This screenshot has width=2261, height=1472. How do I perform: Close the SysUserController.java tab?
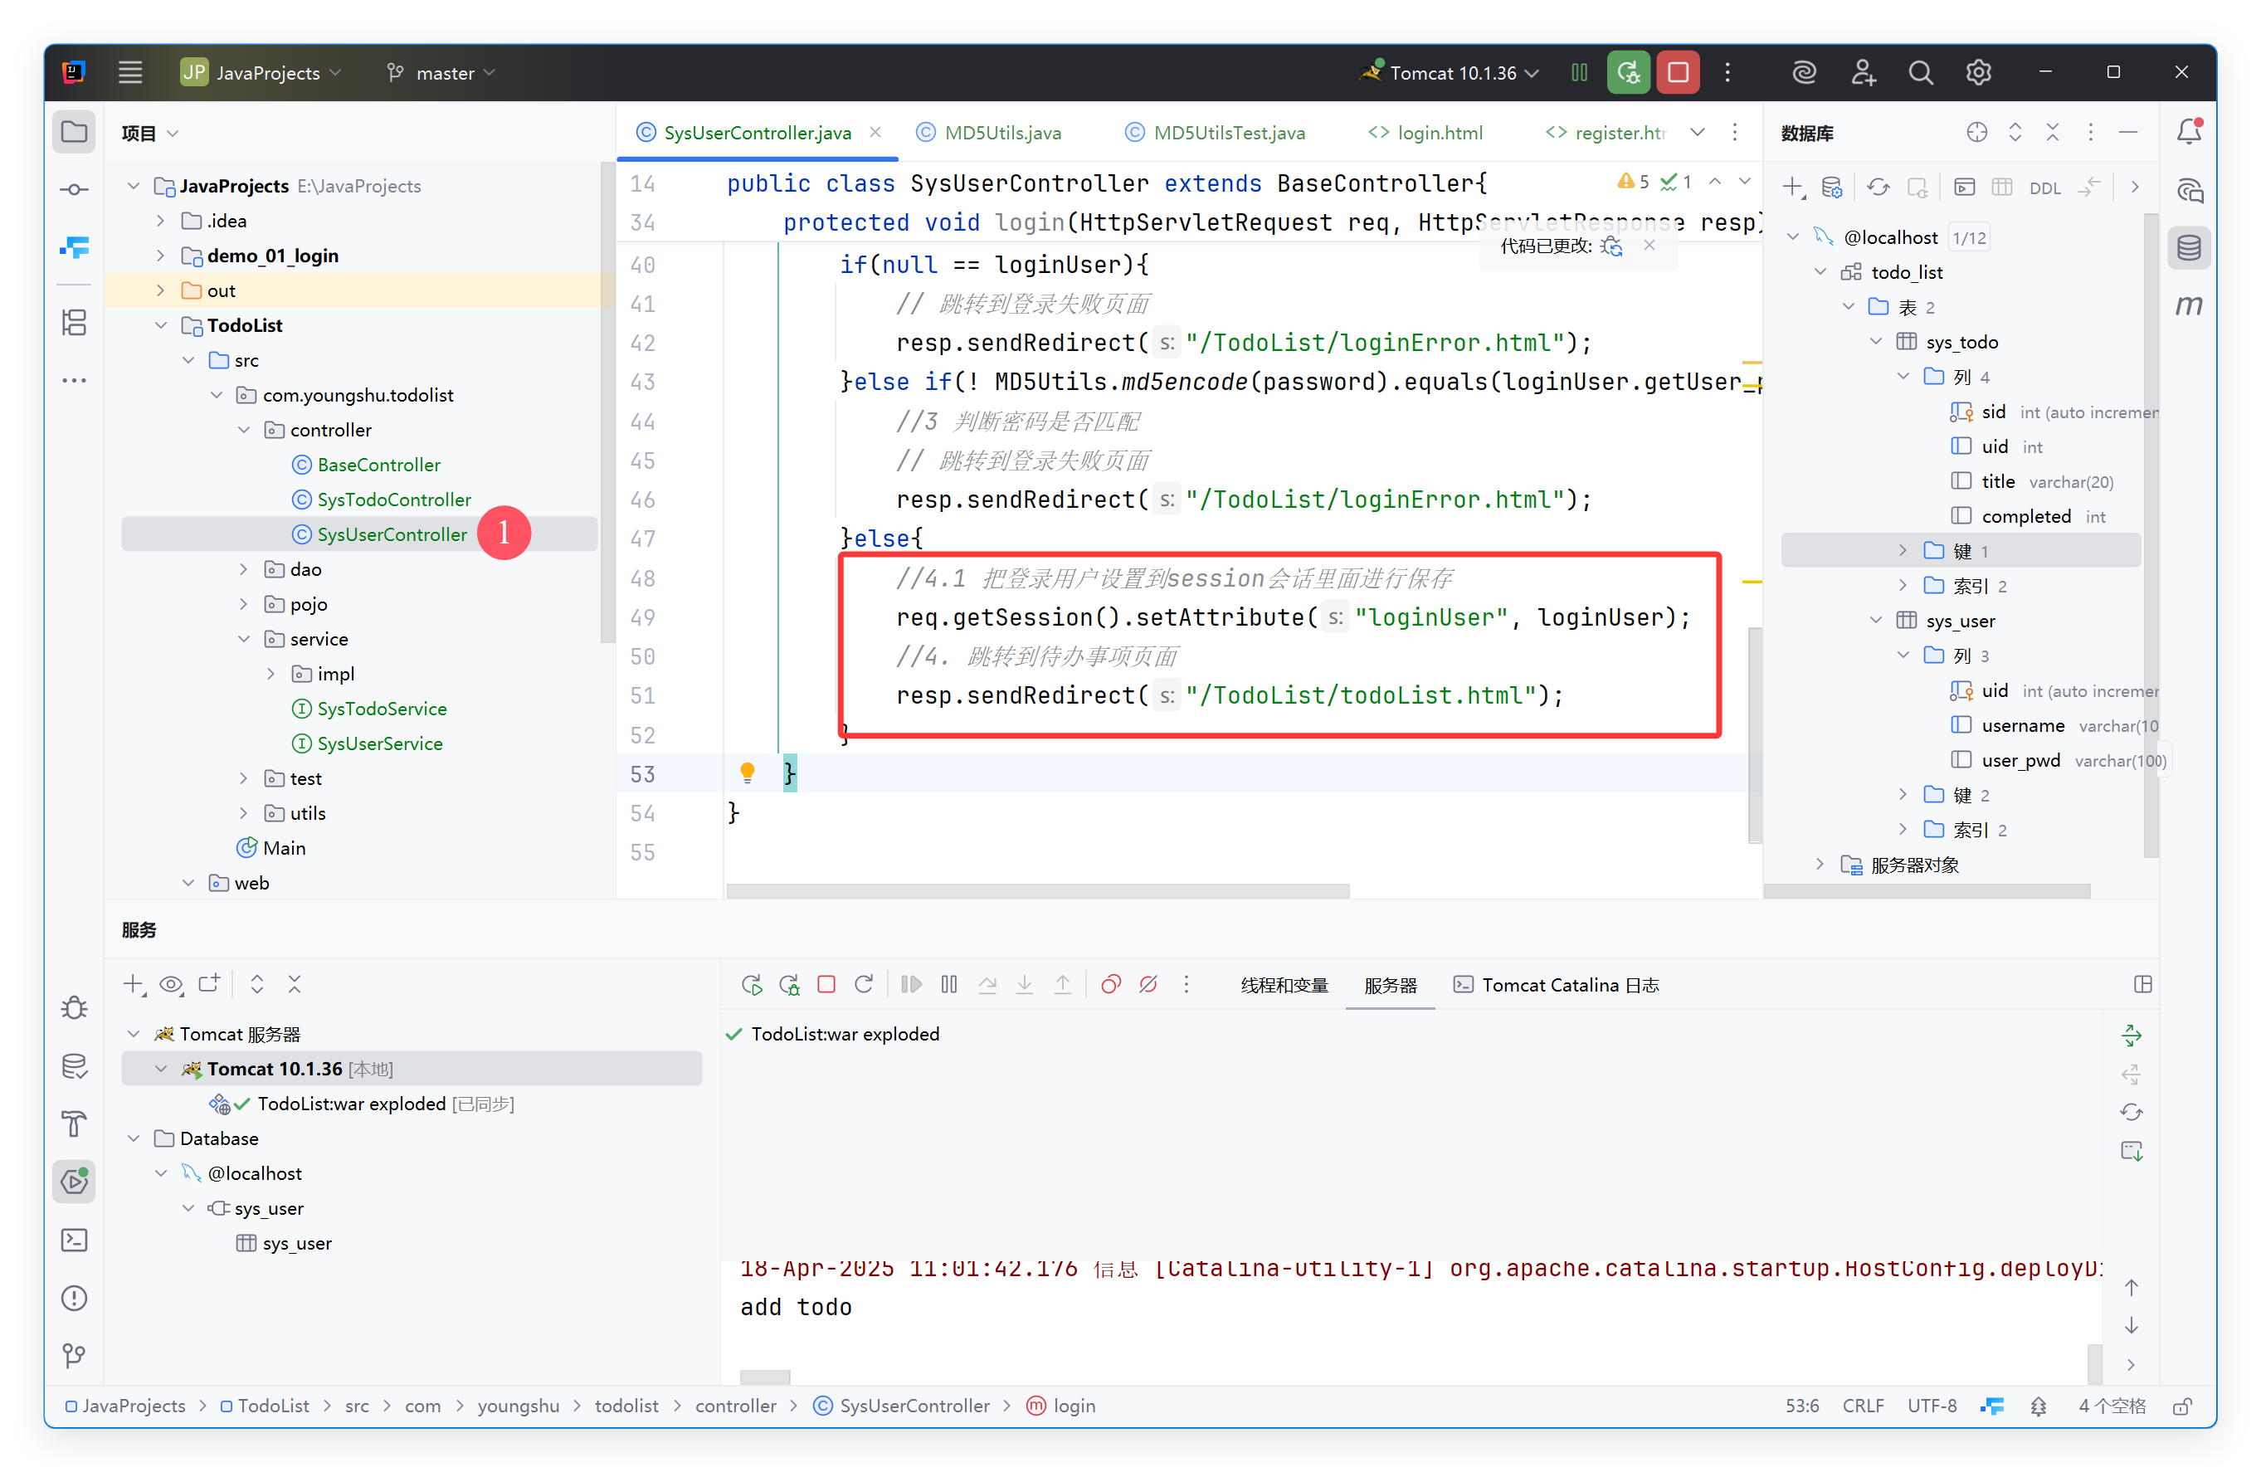point(875,132)
